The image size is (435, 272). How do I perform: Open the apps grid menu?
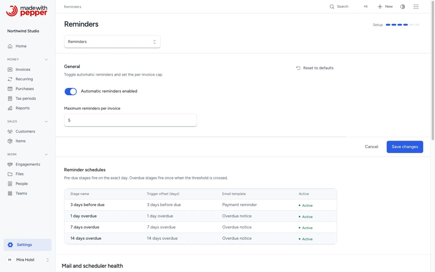[x=416, y=7]
